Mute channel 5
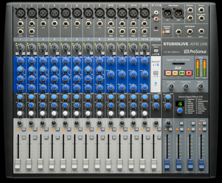Image resolution: width=222 pixels, height=183 pixels. pyautogui.click(x=69, y=129)
